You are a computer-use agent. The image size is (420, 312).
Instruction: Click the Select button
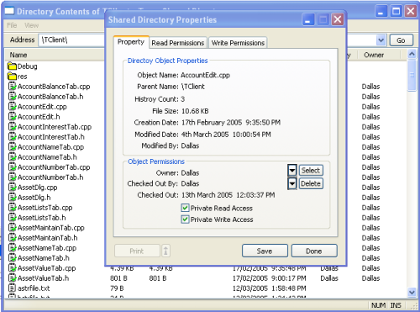pyautogui.click(x=311, y=171)
